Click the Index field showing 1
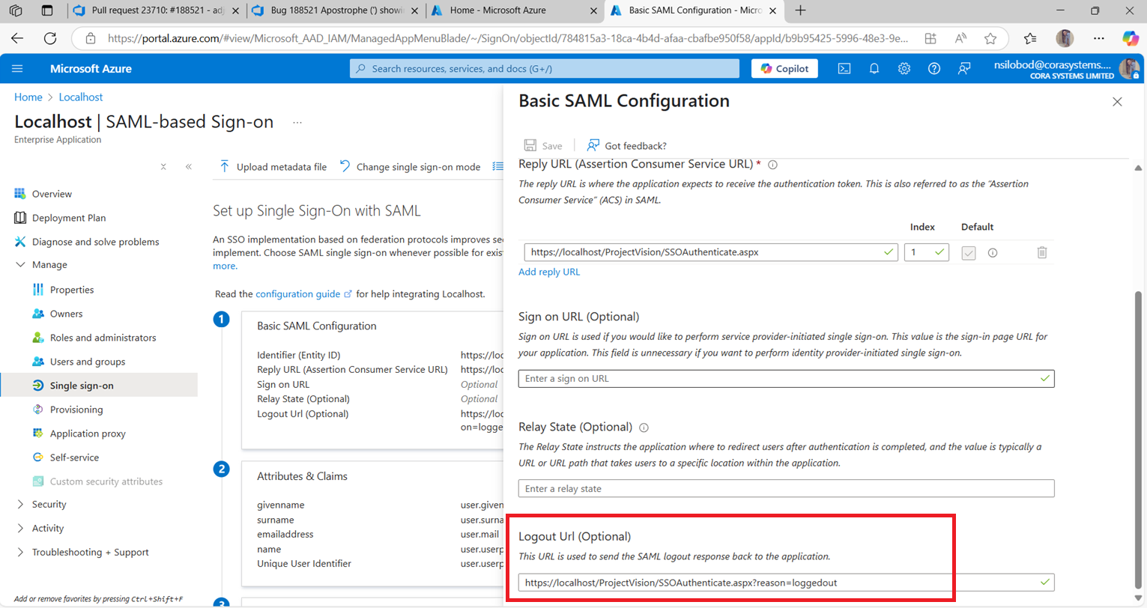The height and width of the screenshot is (608, 1147). [x=927, y=252]
